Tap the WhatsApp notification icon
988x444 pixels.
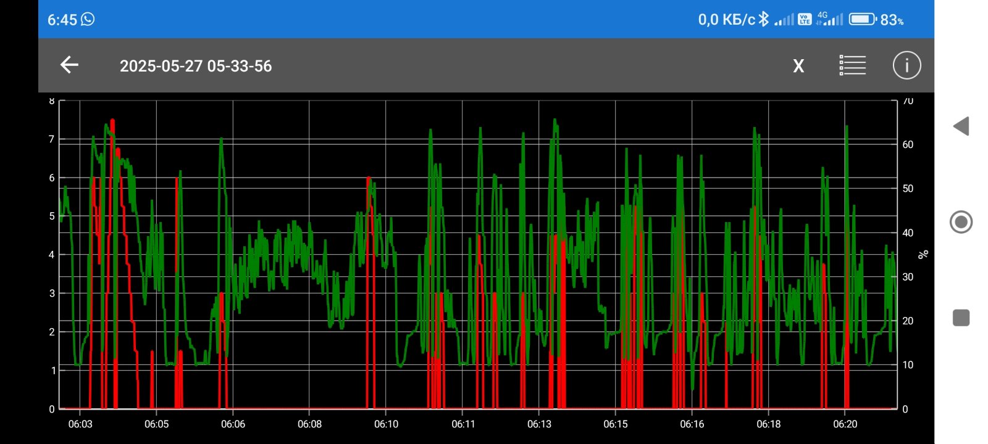(x=88, y=19)
